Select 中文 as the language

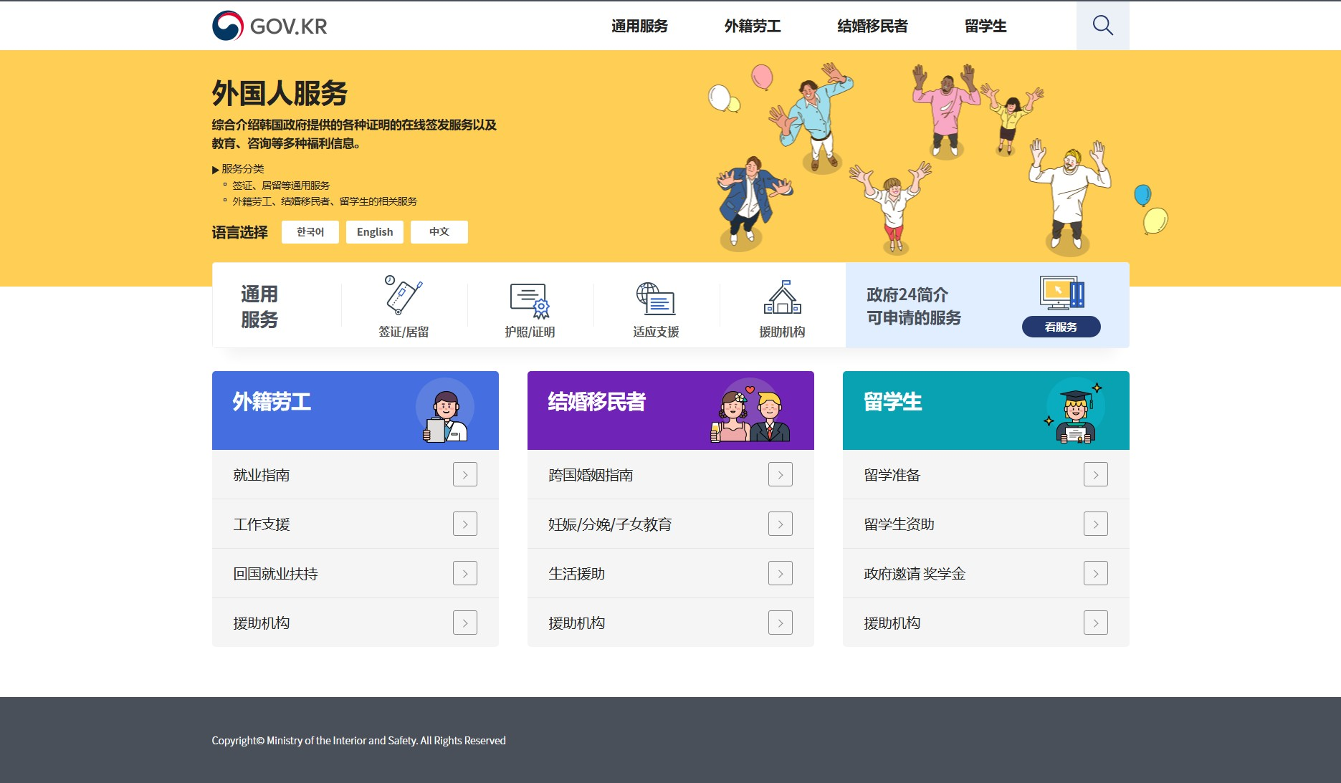coord(438,231)
